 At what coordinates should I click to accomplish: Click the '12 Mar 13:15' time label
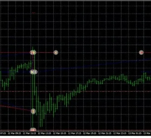(45, 133)
